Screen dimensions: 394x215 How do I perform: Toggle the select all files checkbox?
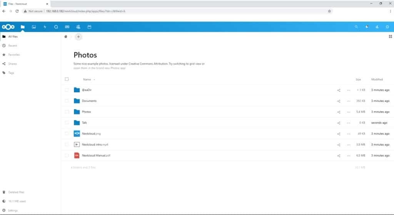67,79
